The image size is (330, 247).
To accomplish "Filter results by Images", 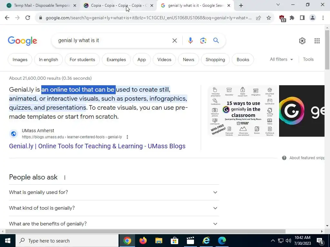I will point(20,59).
